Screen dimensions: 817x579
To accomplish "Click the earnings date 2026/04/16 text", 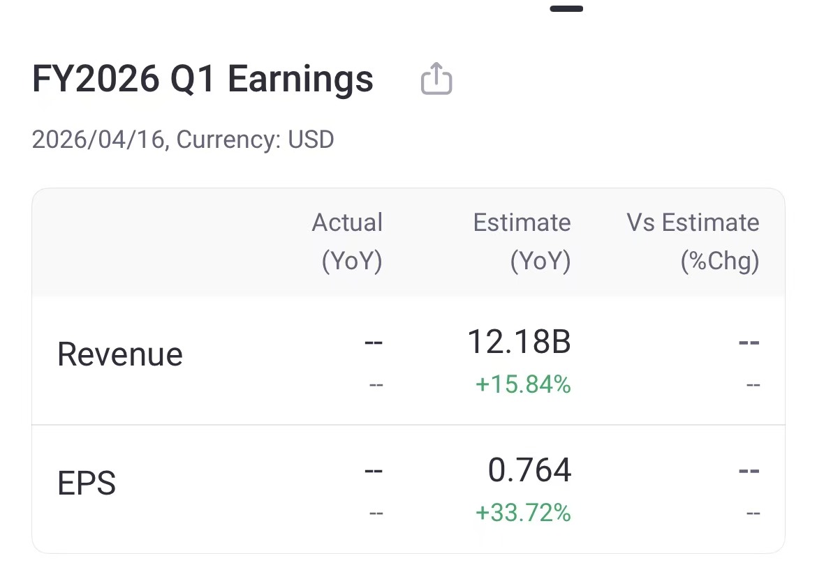I will point(96,140).
